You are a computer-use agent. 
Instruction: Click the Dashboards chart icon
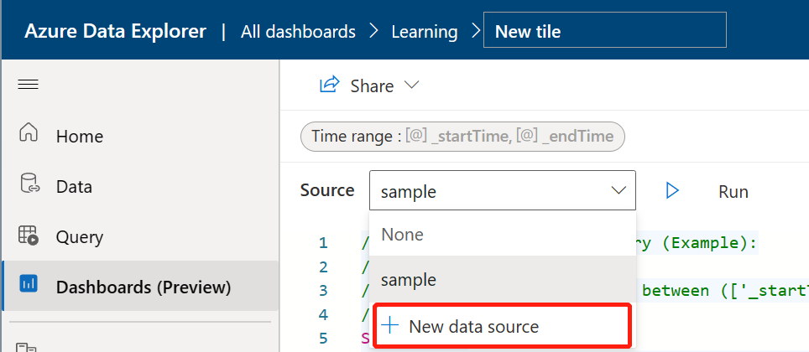[x=29, y=283]
